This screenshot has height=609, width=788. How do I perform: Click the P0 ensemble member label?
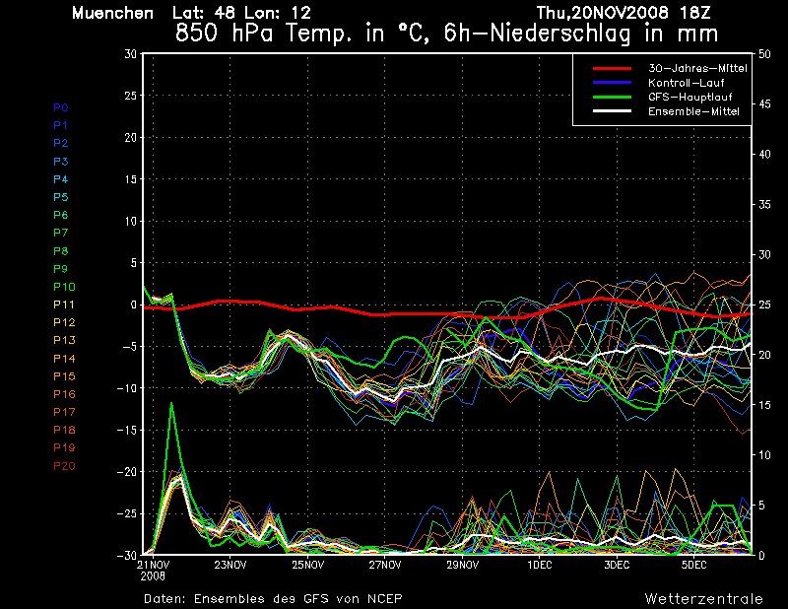61,107
